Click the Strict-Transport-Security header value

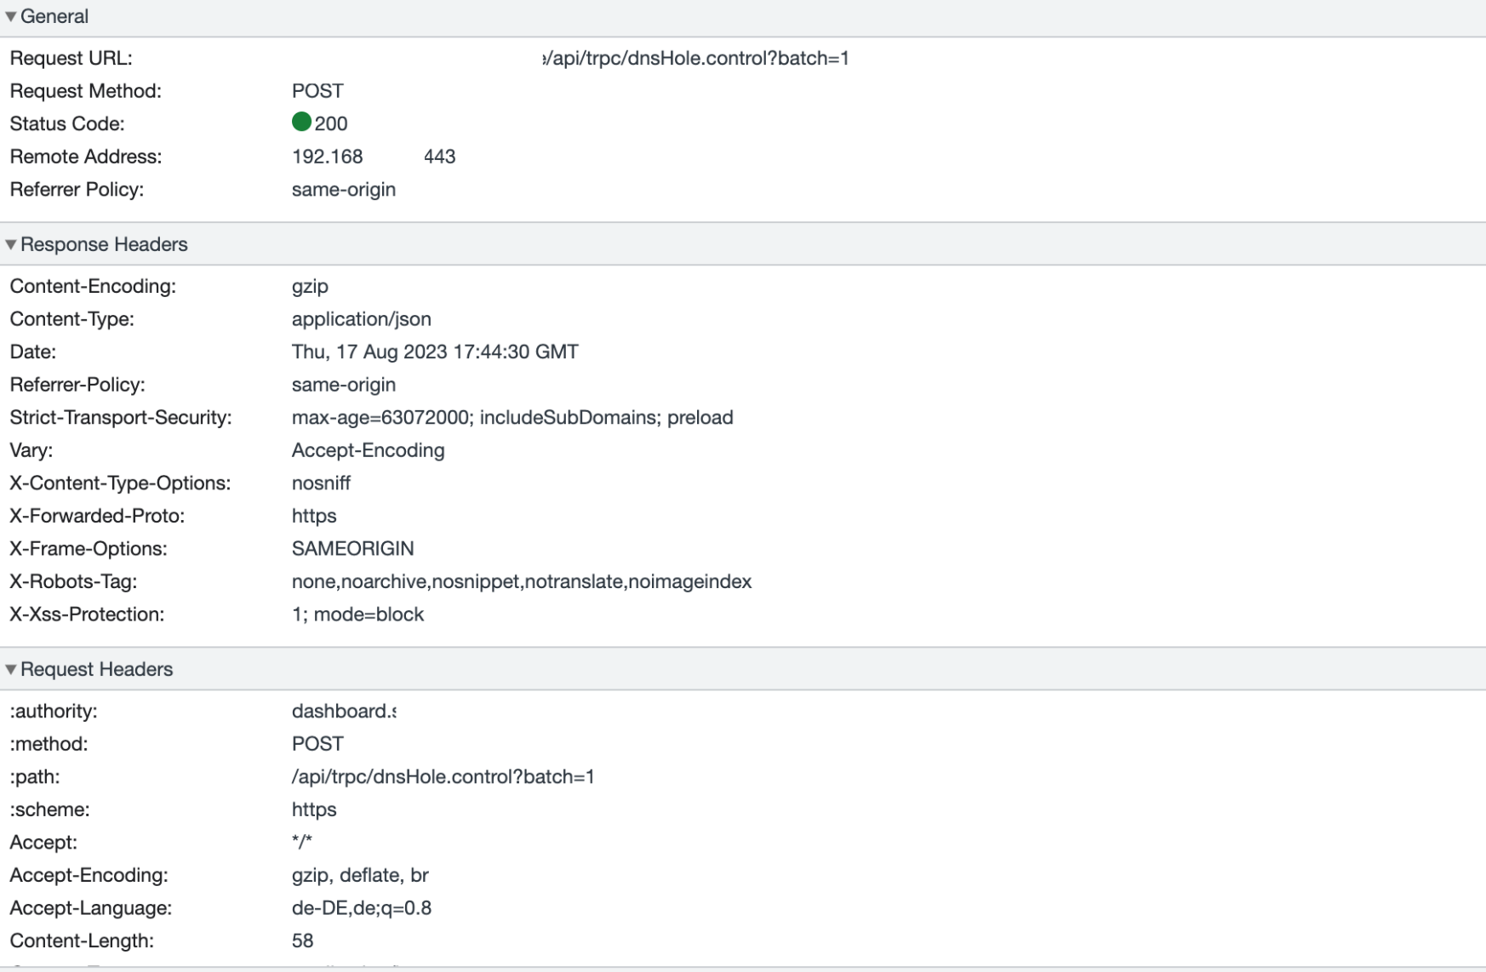(512, 417)
